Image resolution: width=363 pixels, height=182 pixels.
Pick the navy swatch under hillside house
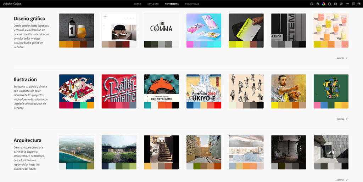105,166
